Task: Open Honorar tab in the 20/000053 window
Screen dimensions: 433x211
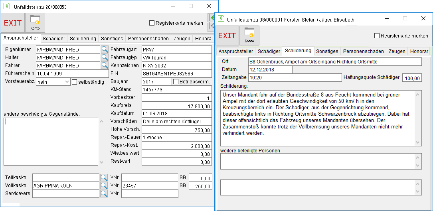Action: tap(204, 38)
